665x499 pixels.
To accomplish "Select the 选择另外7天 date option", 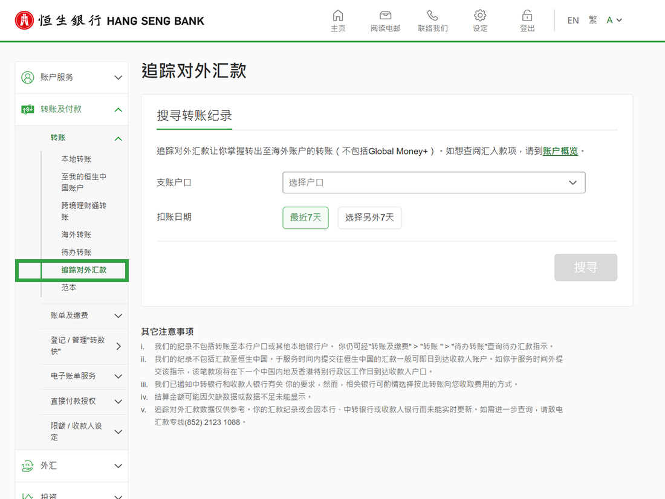I will click(369, 217).
